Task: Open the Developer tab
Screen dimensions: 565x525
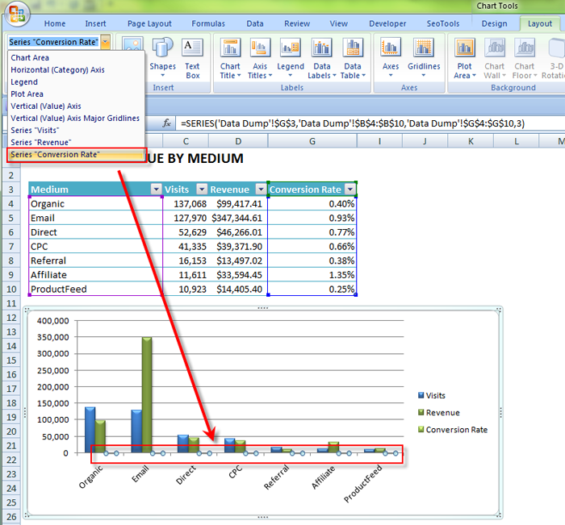Action: (387, 23)
